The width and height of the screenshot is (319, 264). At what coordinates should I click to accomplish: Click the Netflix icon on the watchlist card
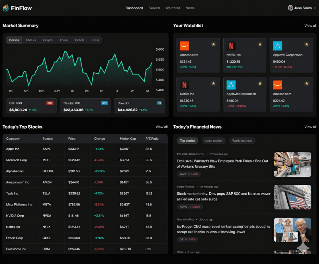click(231, 46)
